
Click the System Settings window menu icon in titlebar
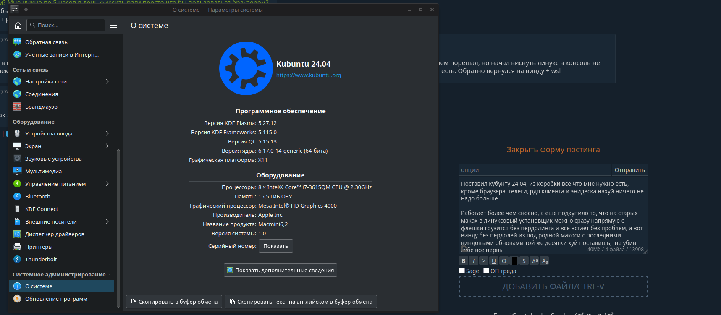coord(15,10)
